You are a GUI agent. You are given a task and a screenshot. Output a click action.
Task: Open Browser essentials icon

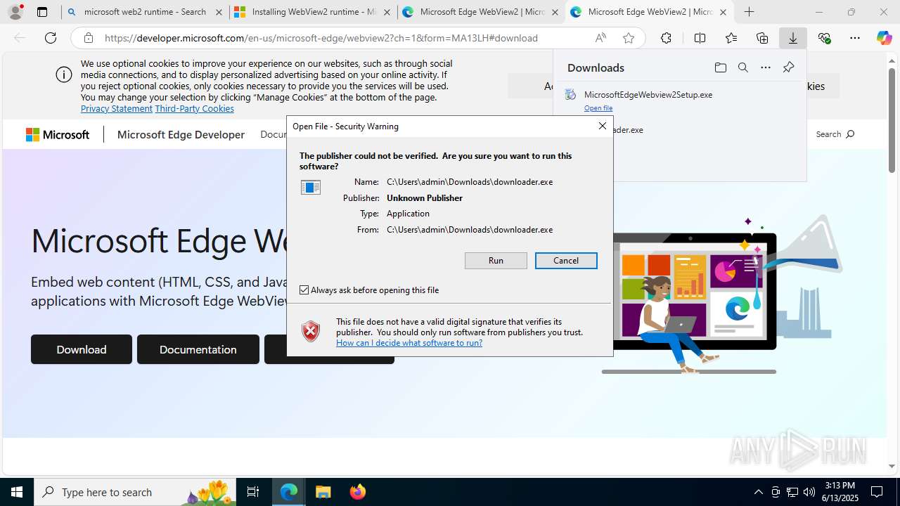(x=824, y=38)
